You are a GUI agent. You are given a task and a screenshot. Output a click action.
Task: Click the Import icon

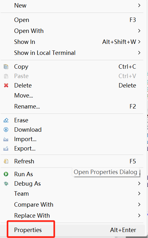click(x=6, y=139)
